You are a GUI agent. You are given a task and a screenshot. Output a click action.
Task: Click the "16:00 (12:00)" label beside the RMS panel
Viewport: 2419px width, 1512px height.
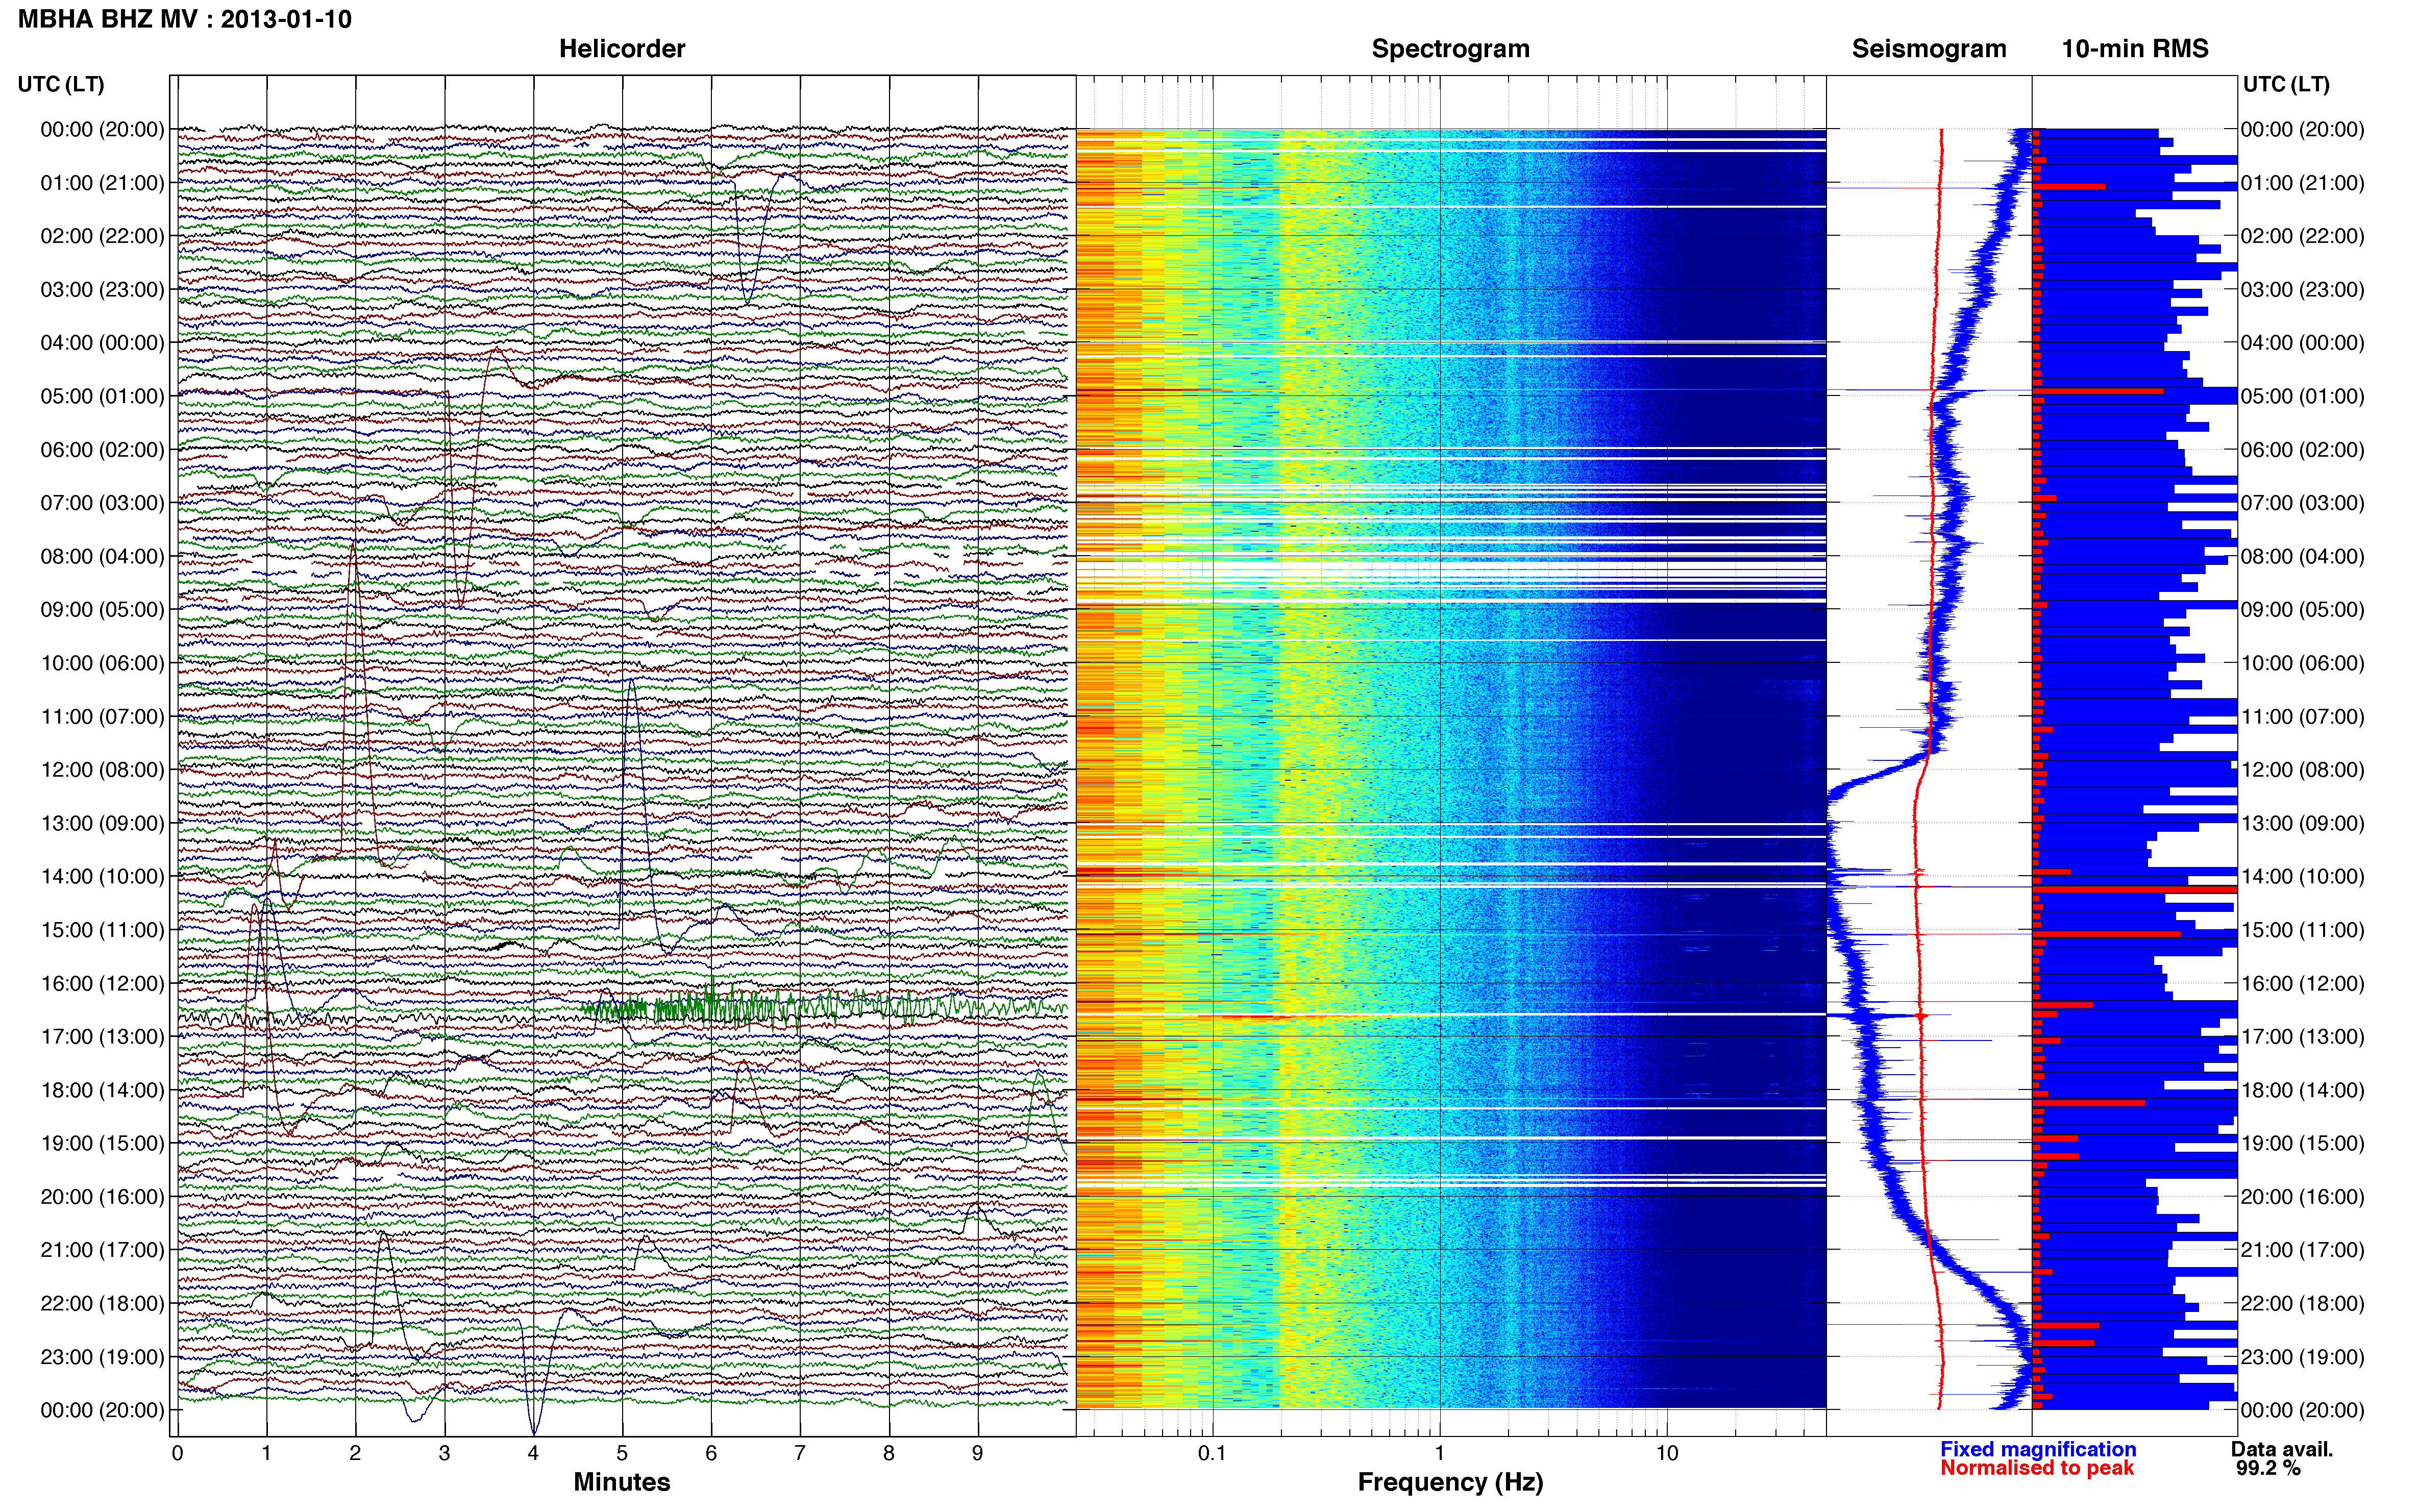pyautogui.click(x=2303, y=983)
